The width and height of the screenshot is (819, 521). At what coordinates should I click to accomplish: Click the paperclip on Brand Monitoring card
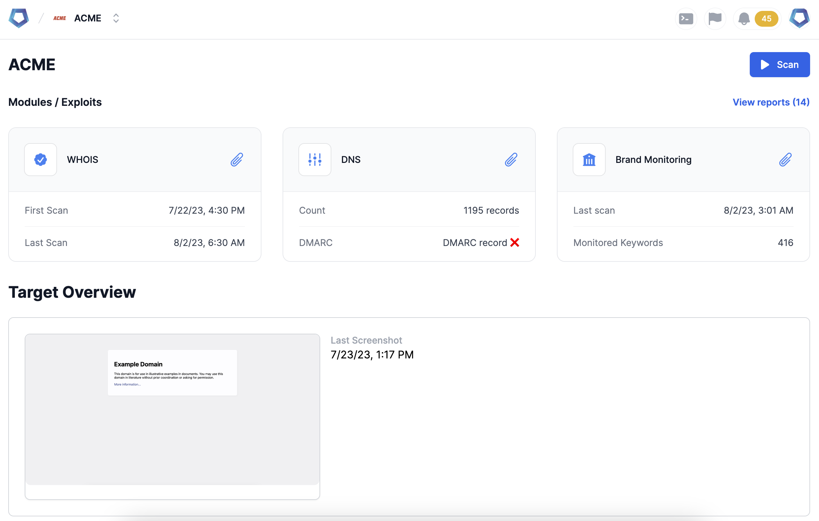pyautogui.click(x=785, y=159)
